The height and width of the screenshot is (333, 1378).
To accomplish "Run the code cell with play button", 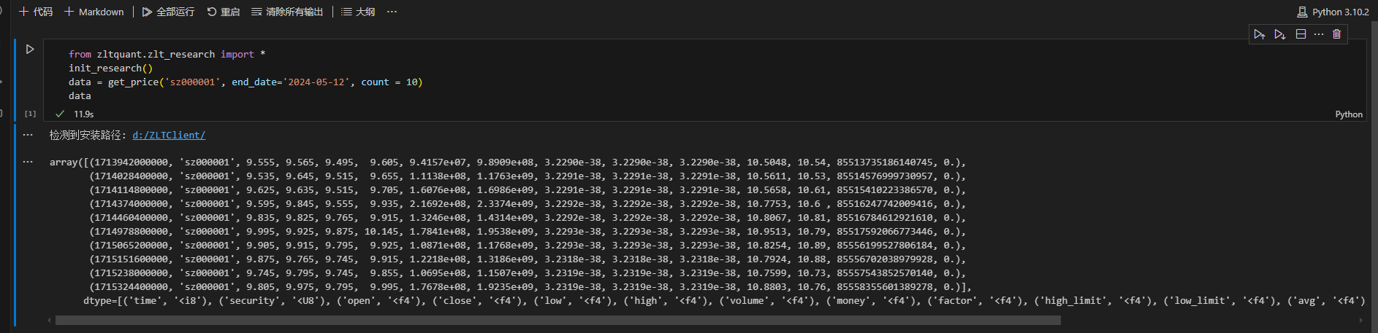I will (30, 50).
